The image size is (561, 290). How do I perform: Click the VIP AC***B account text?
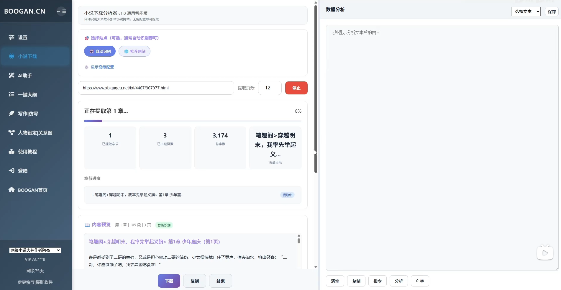tap(35, 259)
